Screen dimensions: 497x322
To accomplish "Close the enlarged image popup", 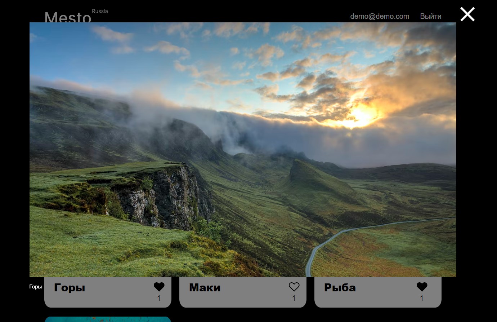I will click(x=467, y=14).
